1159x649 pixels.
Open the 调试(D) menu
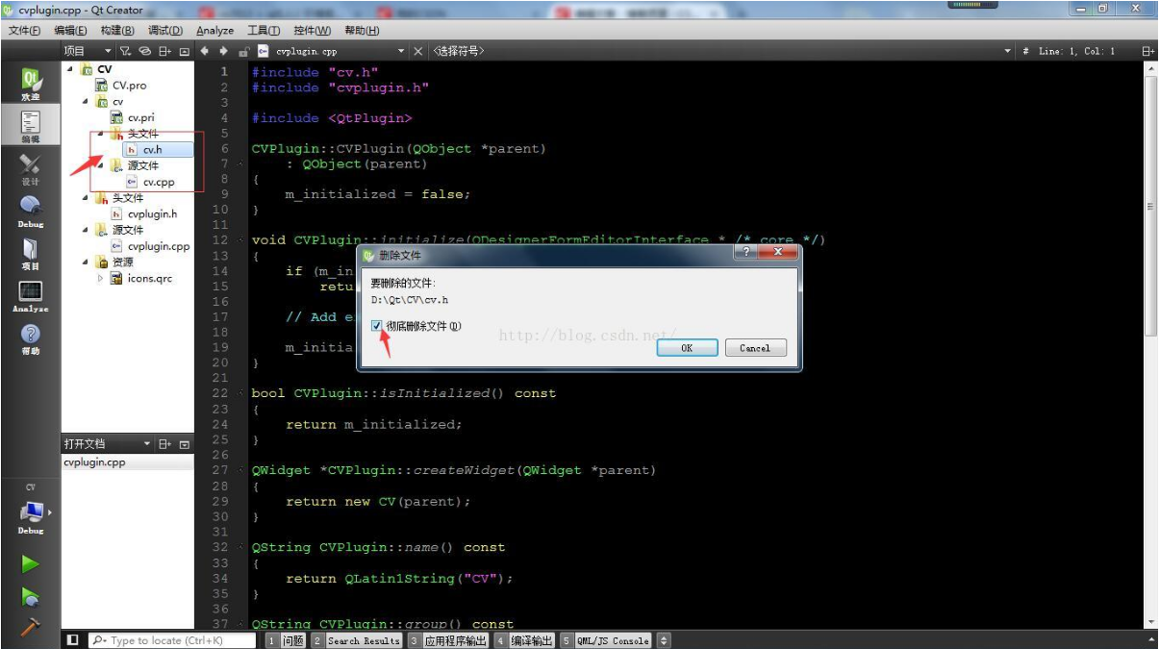pyautogui.click(x=165, y=31)
